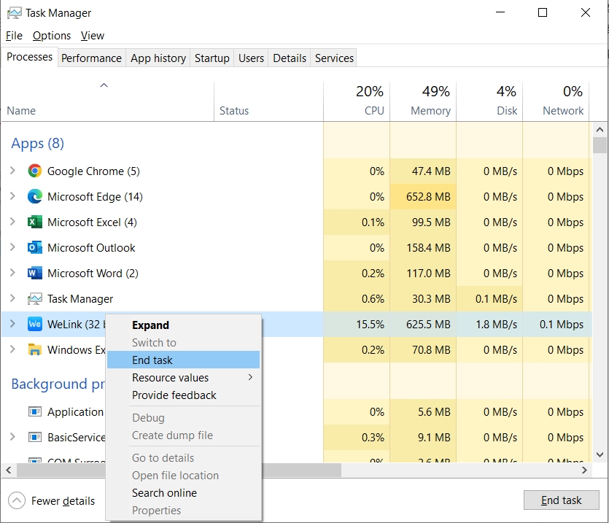Expand the Microsoft Edge process group

(12, 197)
